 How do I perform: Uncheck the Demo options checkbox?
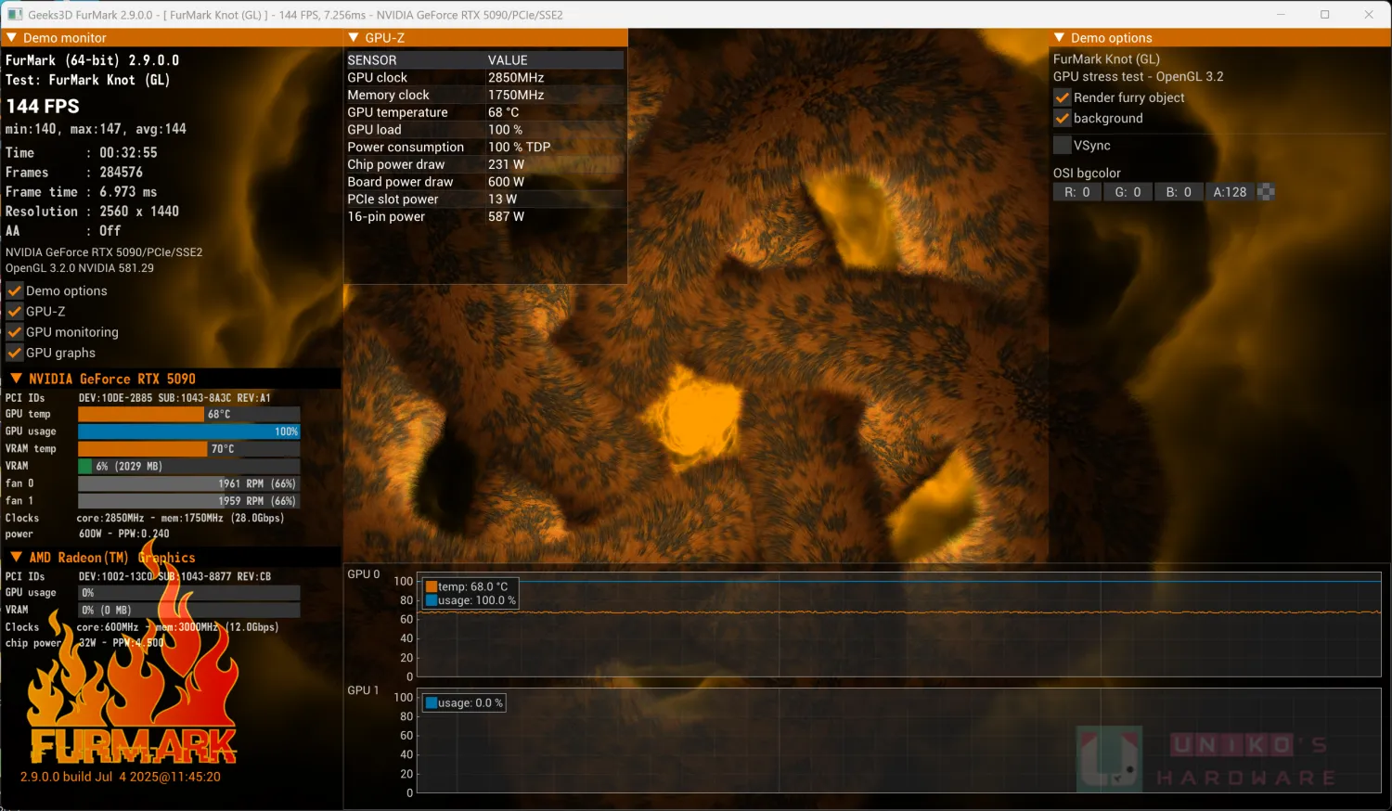pos(15,290)
